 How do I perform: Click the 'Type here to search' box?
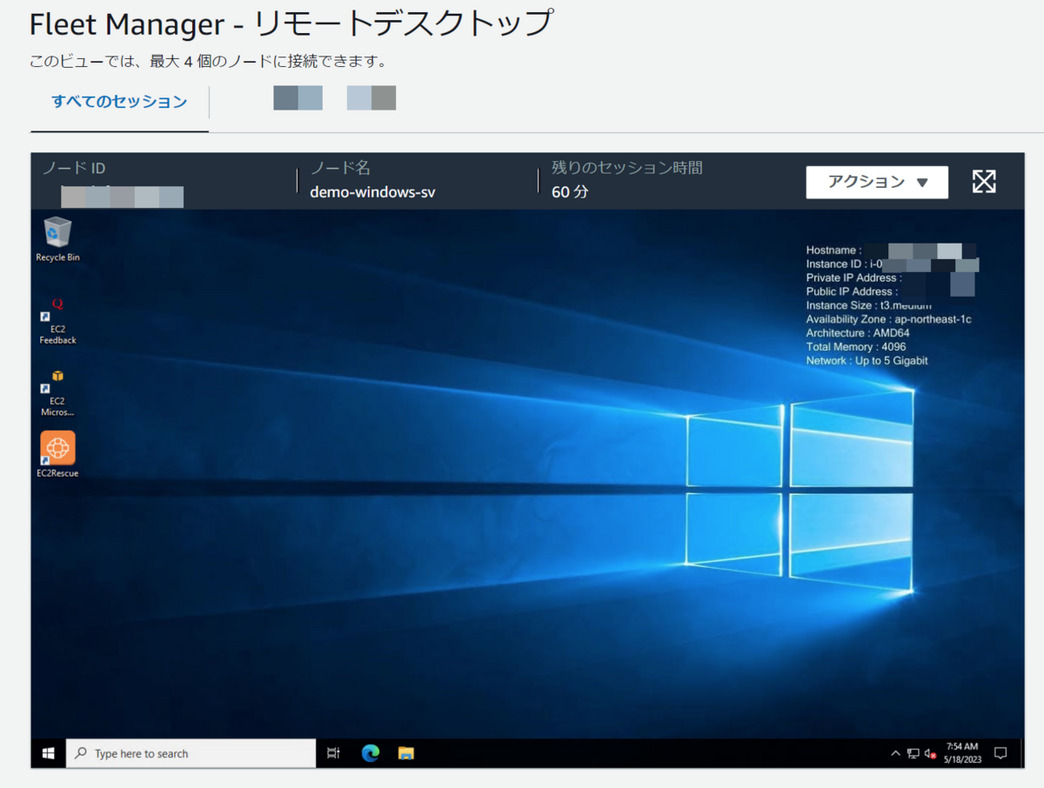(x=191, y=753)
